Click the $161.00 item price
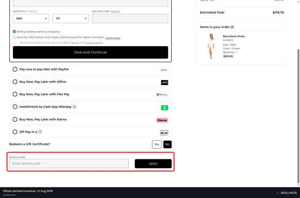Viewport: 300px width, 198px height. coord(228,56)
